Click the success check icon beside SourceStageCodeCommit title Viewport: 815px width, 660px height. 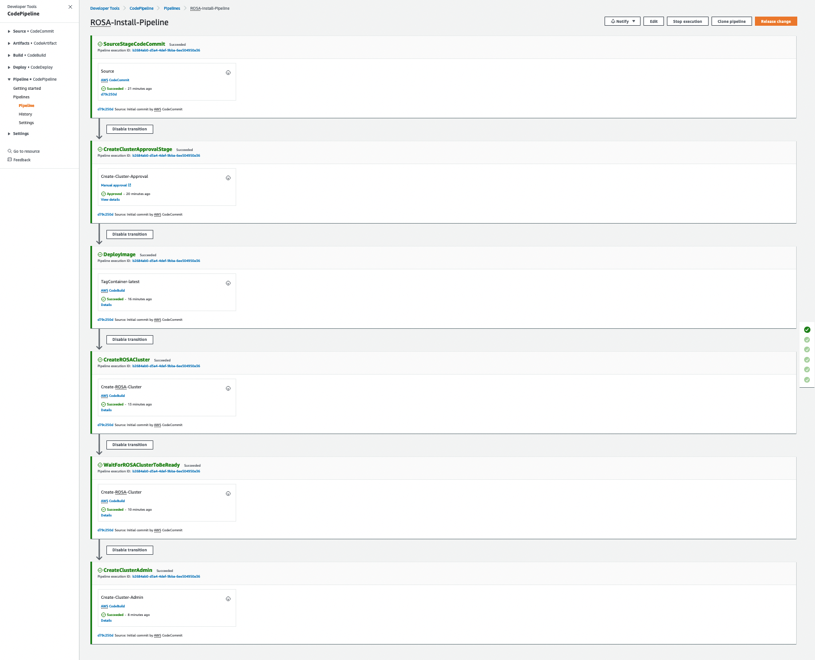point(100,44)
